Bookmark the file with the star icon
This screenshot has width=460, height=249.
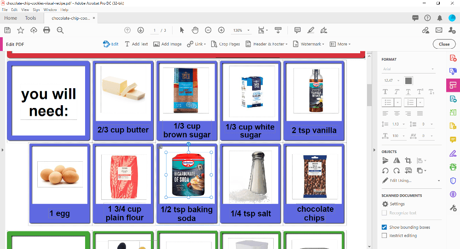pyautogui.click(x=21, y=30)
